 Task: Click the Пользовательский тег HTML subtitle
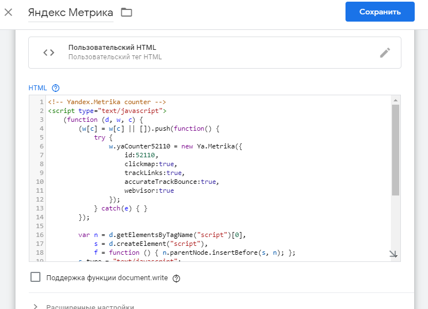coord(115,57)
